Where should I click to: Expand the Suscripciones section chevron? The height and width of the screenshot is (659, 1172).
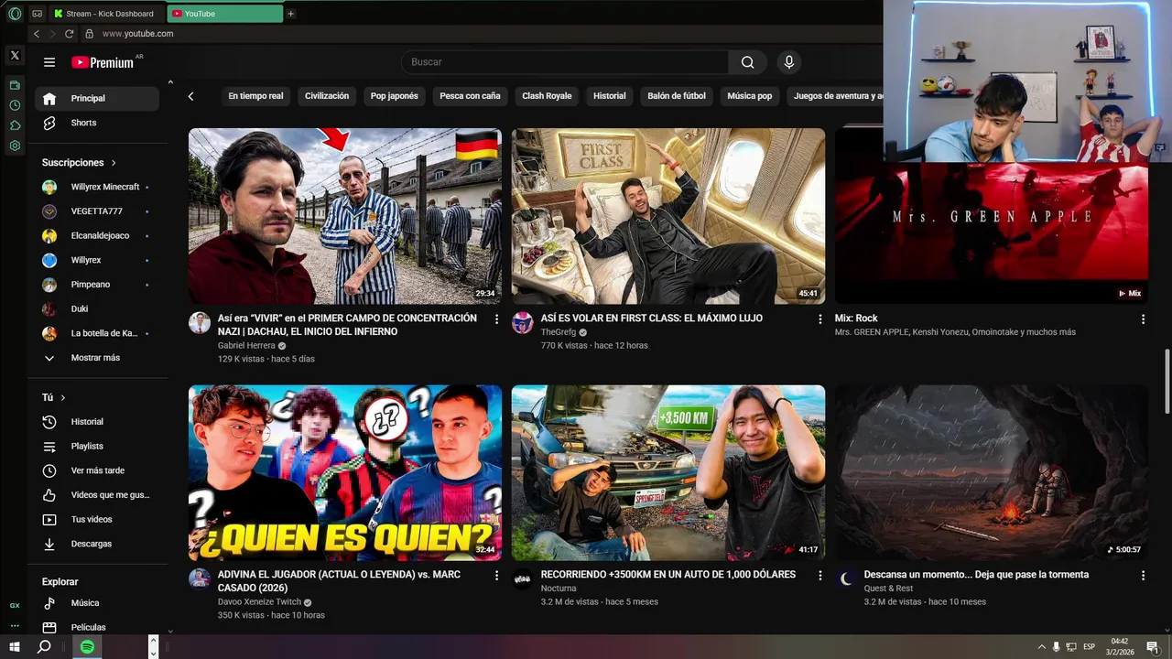click(x=114, y=163)
